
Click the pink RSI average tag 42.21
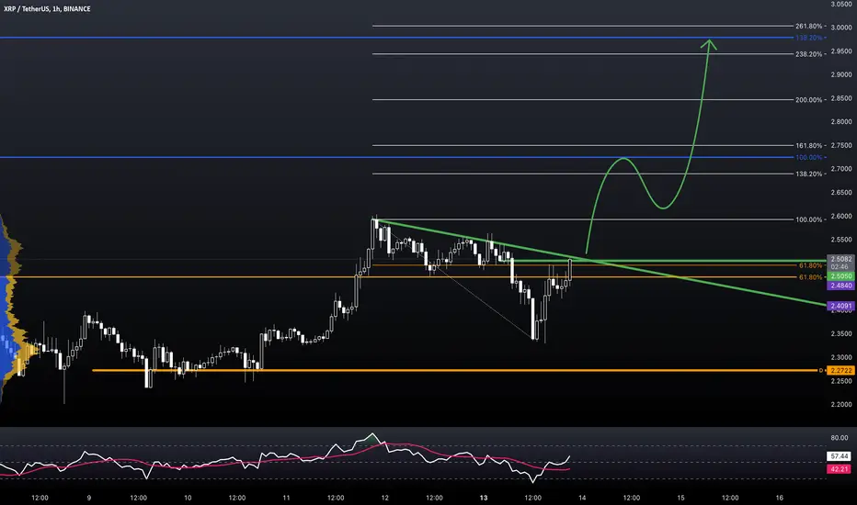pos(839,469)
